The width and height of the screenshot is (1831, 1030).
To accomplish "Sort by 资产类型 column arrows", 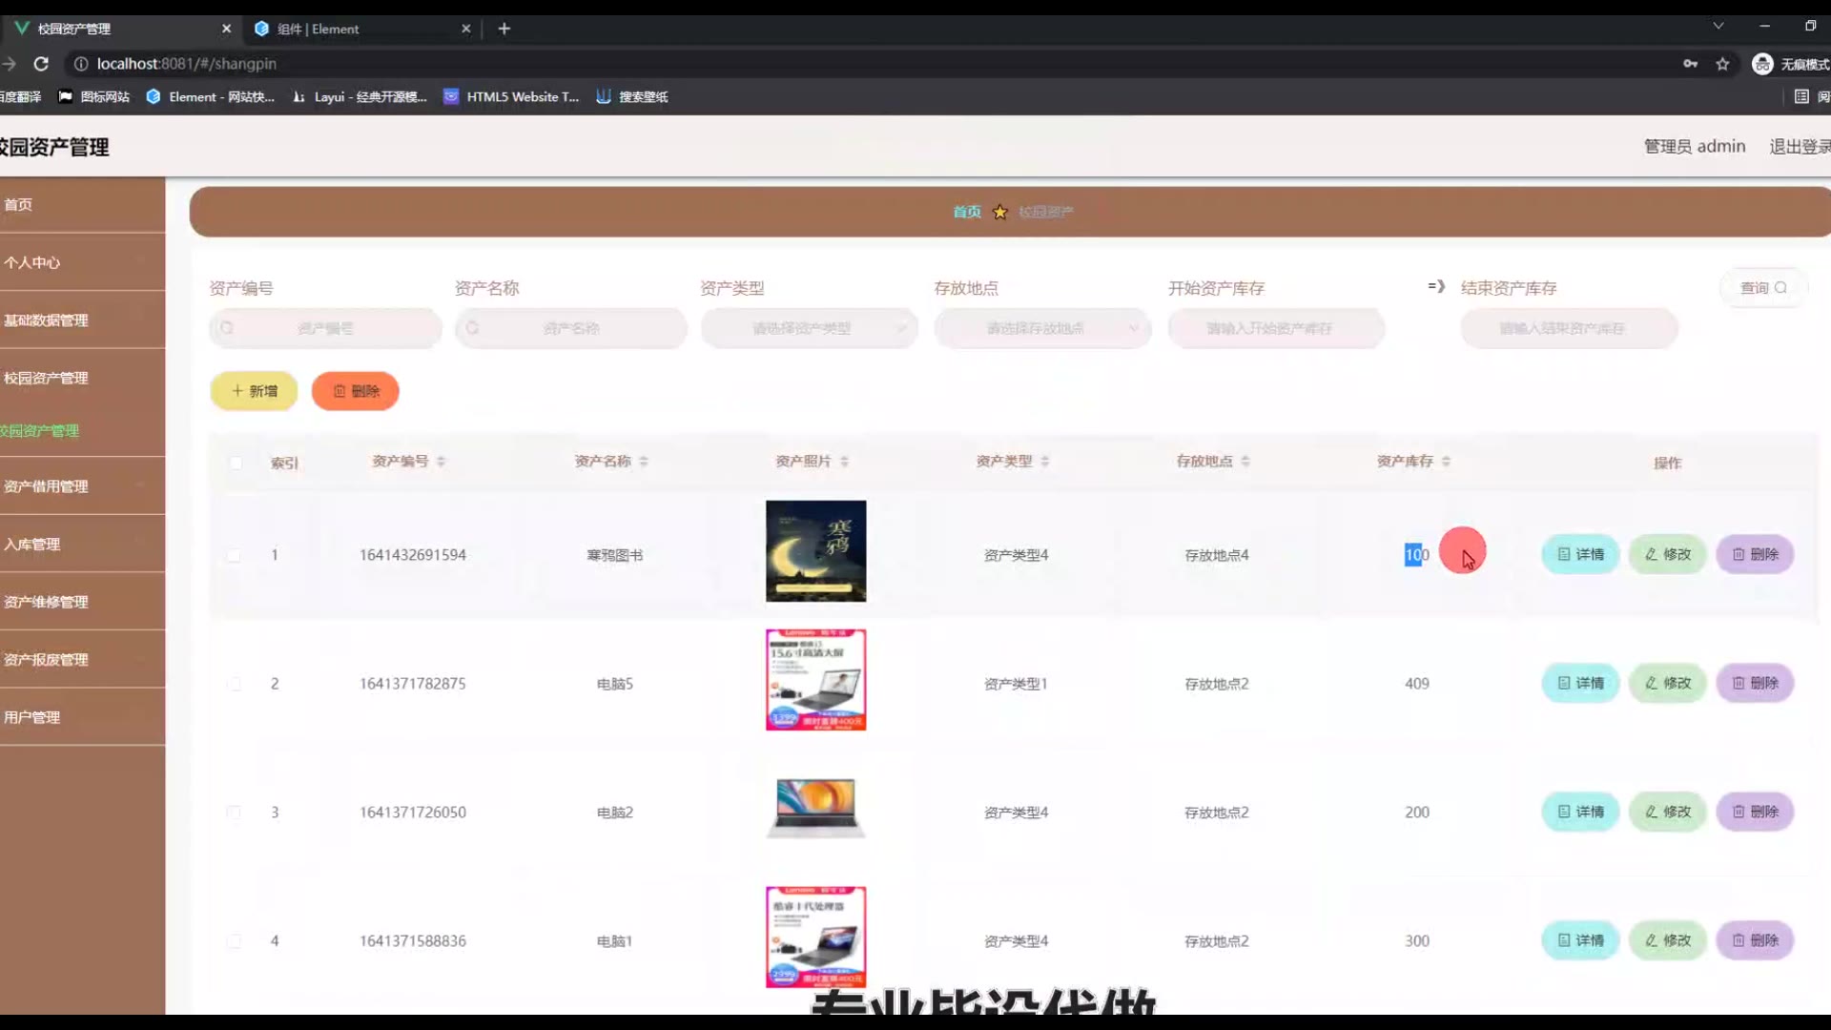I will click(x=1045, y=462).
